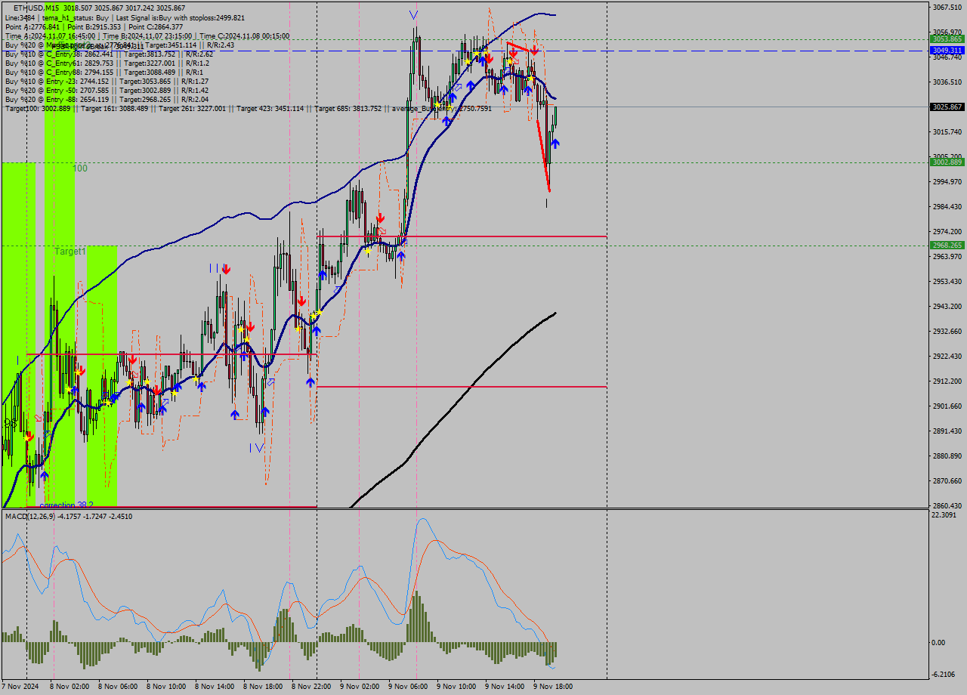Click the 2974.200 price axis value

(x=947, y=231)
